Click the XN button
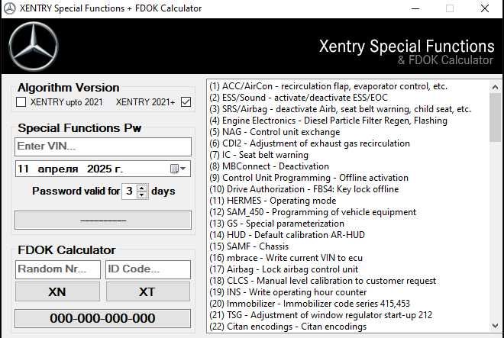The height and width of the screenshot is (338, 504). coord(57,291)
